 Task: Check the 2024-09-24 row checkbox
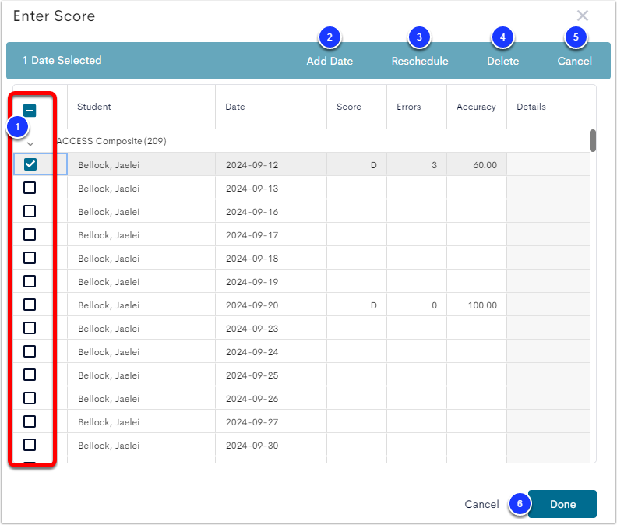pos(30,351)
